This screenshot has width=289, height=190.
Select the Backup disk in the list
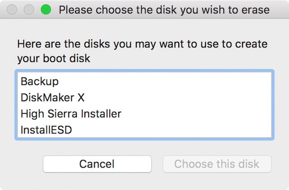40,81
